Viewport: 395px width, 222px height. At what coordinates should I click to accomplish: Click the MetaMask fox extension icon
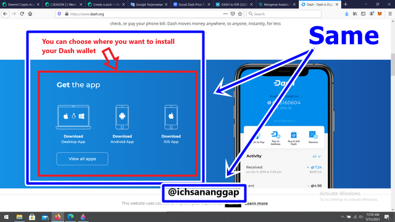tap(380, 14)
